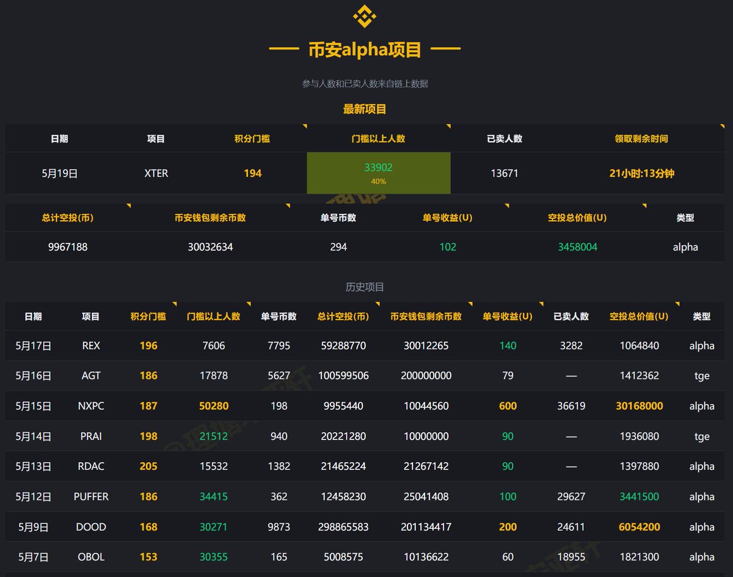Click the 196 threshold in REX row
The image size is (733, 577).
[x=148, y=346]
